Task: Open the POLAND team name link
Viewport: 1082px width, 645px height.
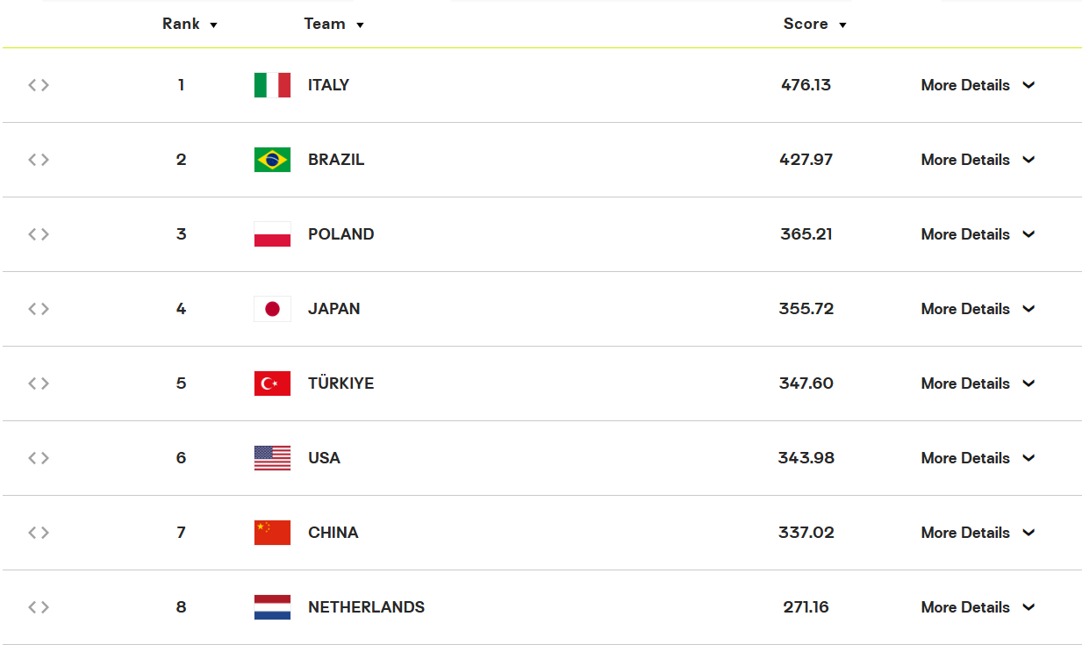Action: [x=341, y=234]
